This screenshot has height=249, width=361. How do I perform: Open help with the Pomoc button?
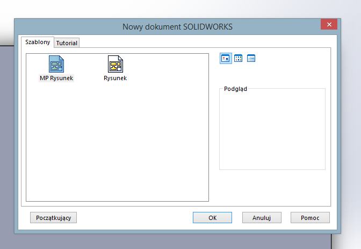[x=310, y=218]
